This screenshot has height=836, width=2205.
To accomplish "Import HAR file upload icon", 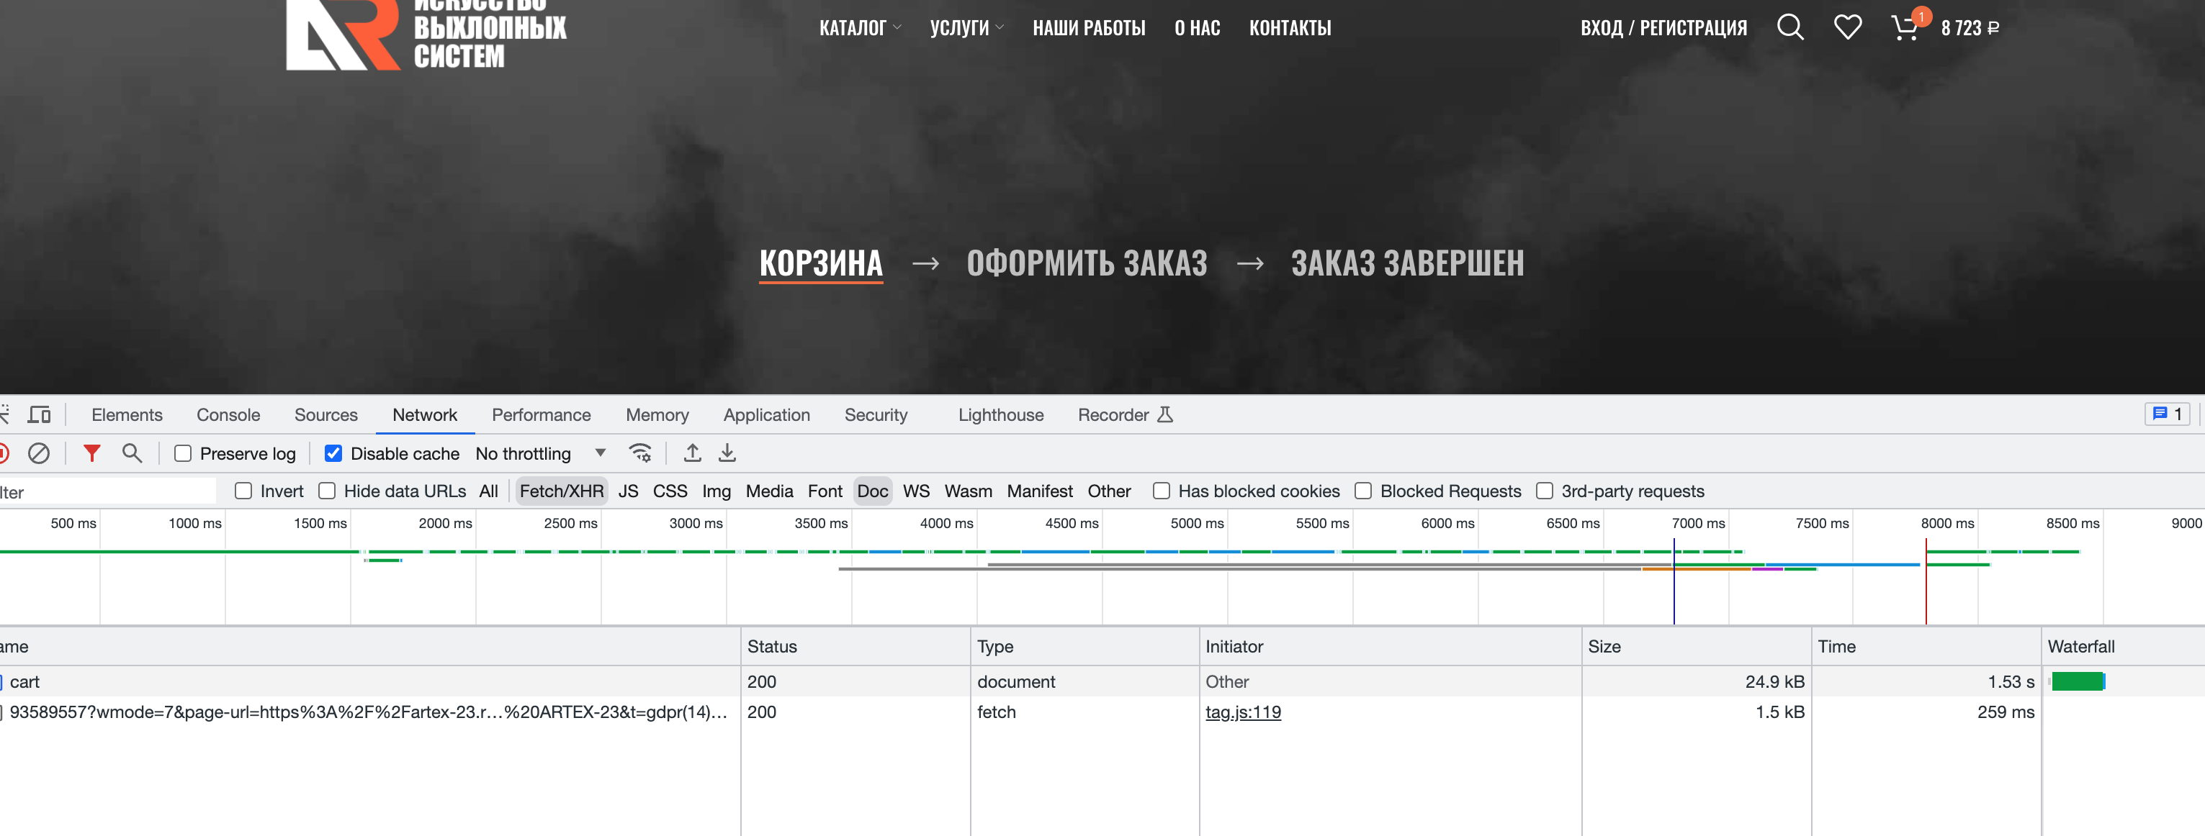I will (693, 453).
